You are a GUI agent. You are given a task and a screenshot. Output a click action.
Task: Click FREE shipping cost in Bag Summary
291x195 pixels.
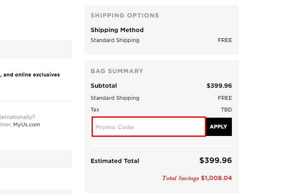point(225,98)
